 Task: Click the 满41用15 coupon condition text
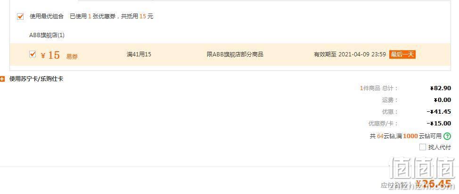[139, 54]
